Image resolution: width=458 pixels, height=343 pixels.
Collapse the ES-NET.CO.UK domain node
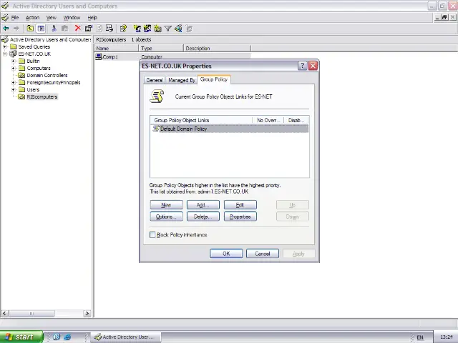coord(5,54)
